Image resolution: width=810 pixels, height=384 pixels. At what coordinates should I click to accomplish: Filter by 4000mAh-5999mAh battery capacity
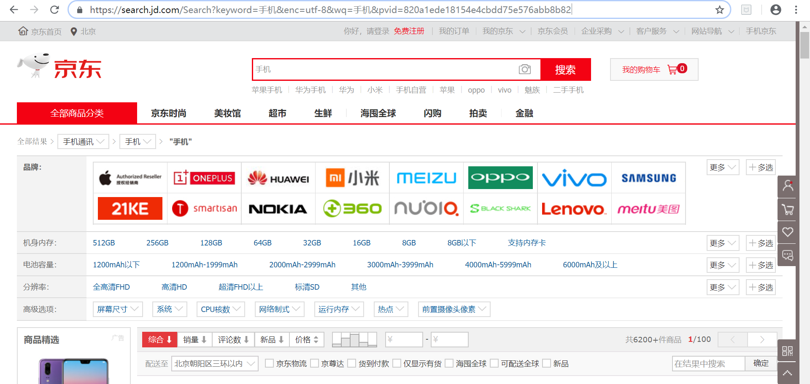(498, 265)
